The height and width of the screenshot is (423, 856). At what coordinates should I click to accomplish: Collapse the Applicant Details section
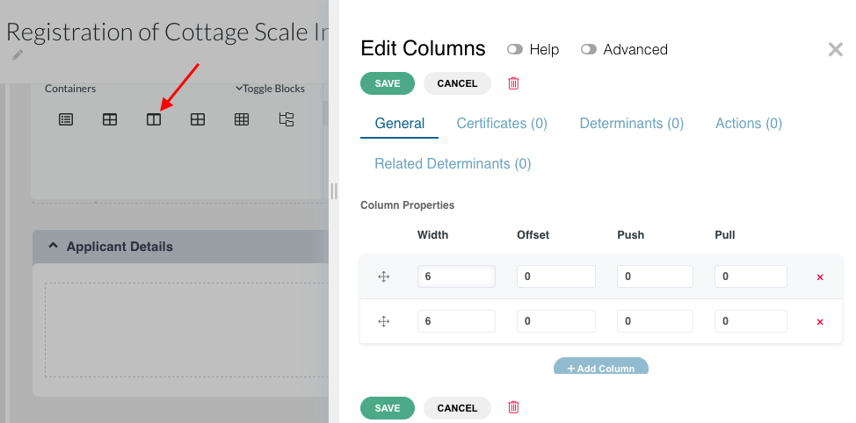(53, 247)
